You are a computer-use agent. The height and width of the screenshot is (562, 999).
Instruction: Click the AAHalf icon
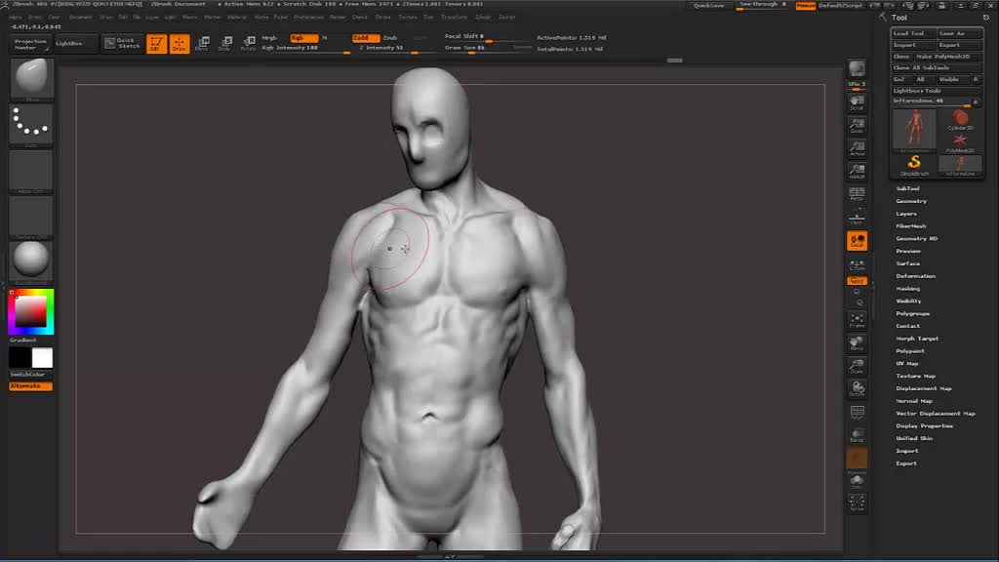pyautogui.click(x=857, y=172)
